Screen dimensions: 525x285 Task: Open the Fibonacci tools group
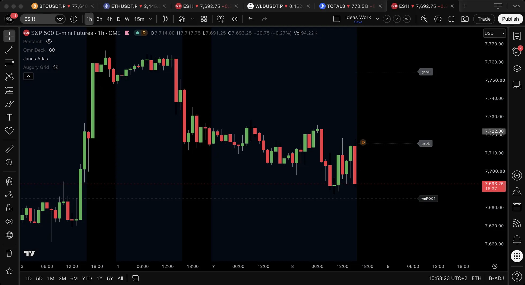tap(9, 63)
